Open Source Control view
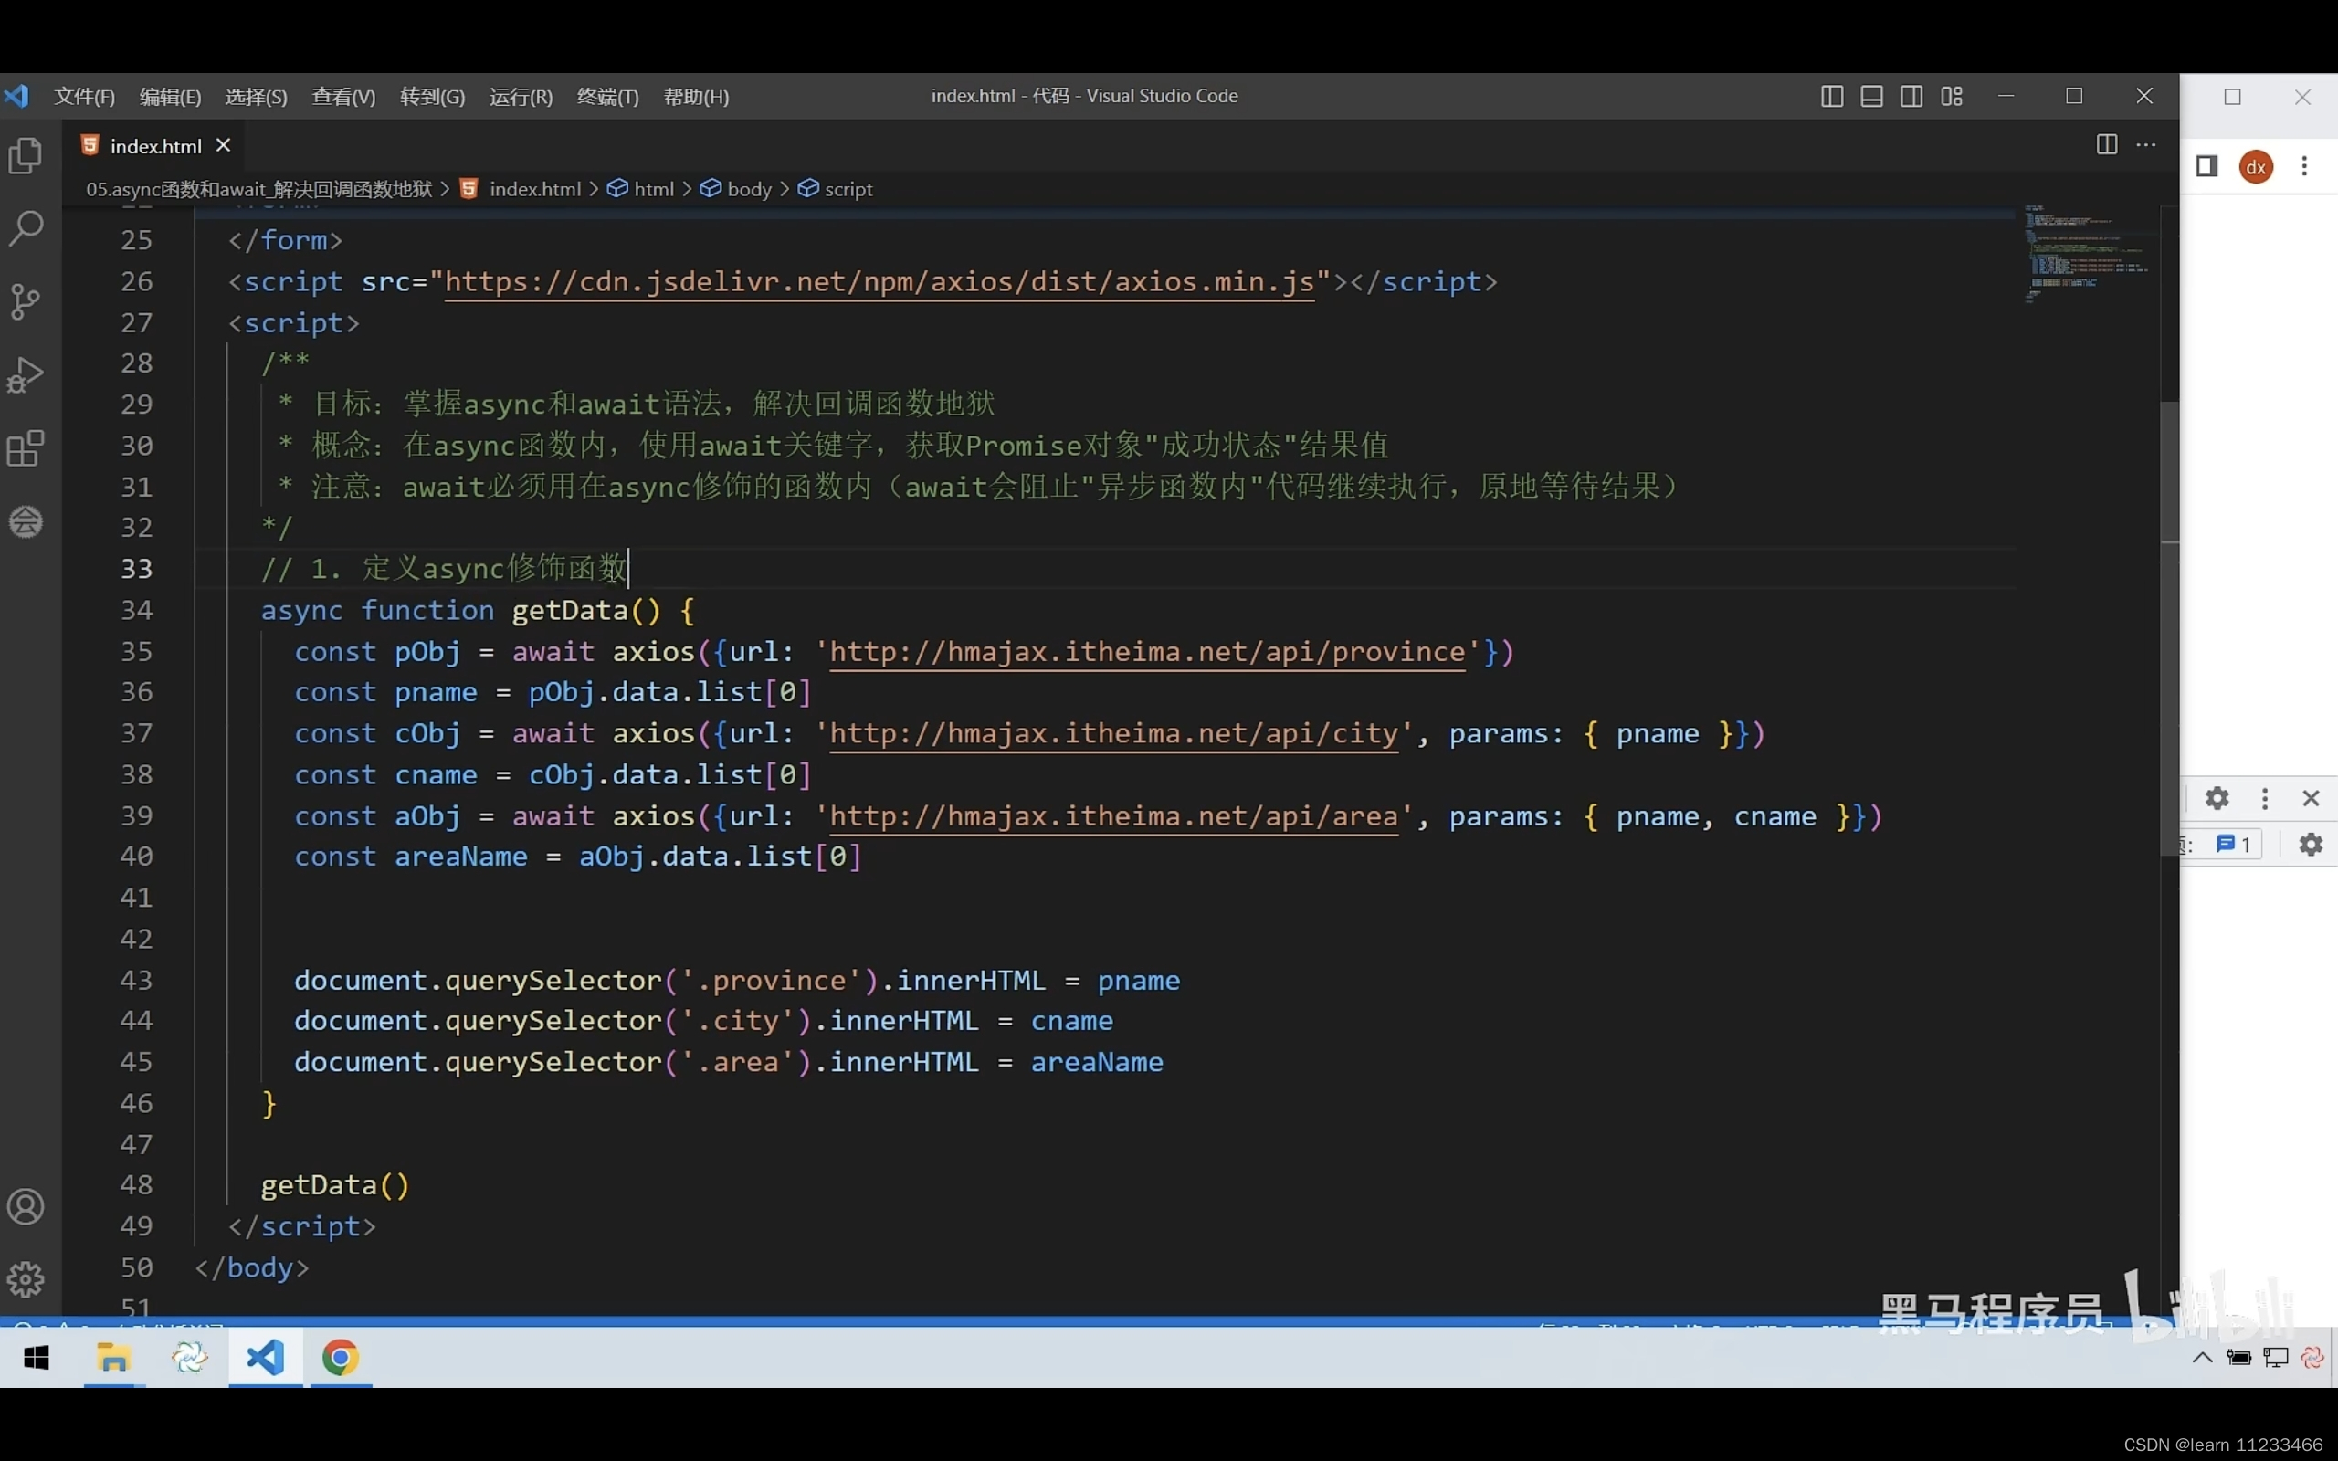Screen dimensions: 2338x1461 click(x=26, y=302)
